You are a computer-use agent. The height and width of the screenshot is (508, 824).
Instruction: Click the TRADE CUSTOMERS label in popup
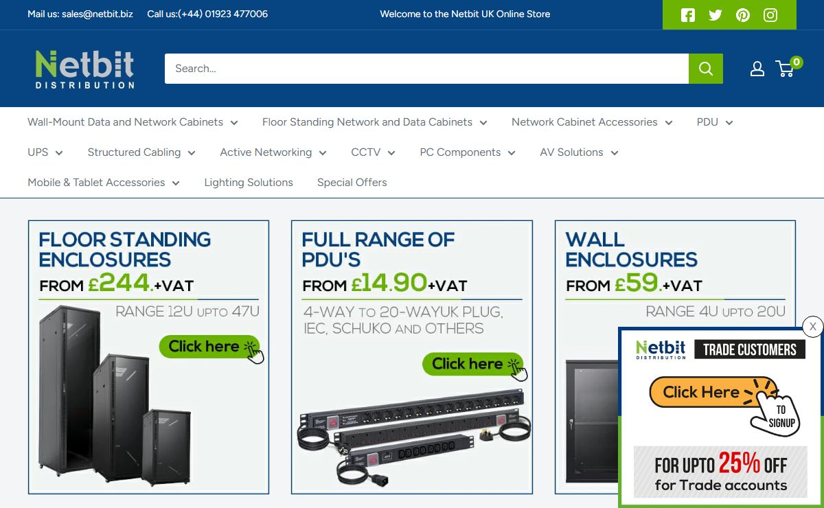pos(749,349)
